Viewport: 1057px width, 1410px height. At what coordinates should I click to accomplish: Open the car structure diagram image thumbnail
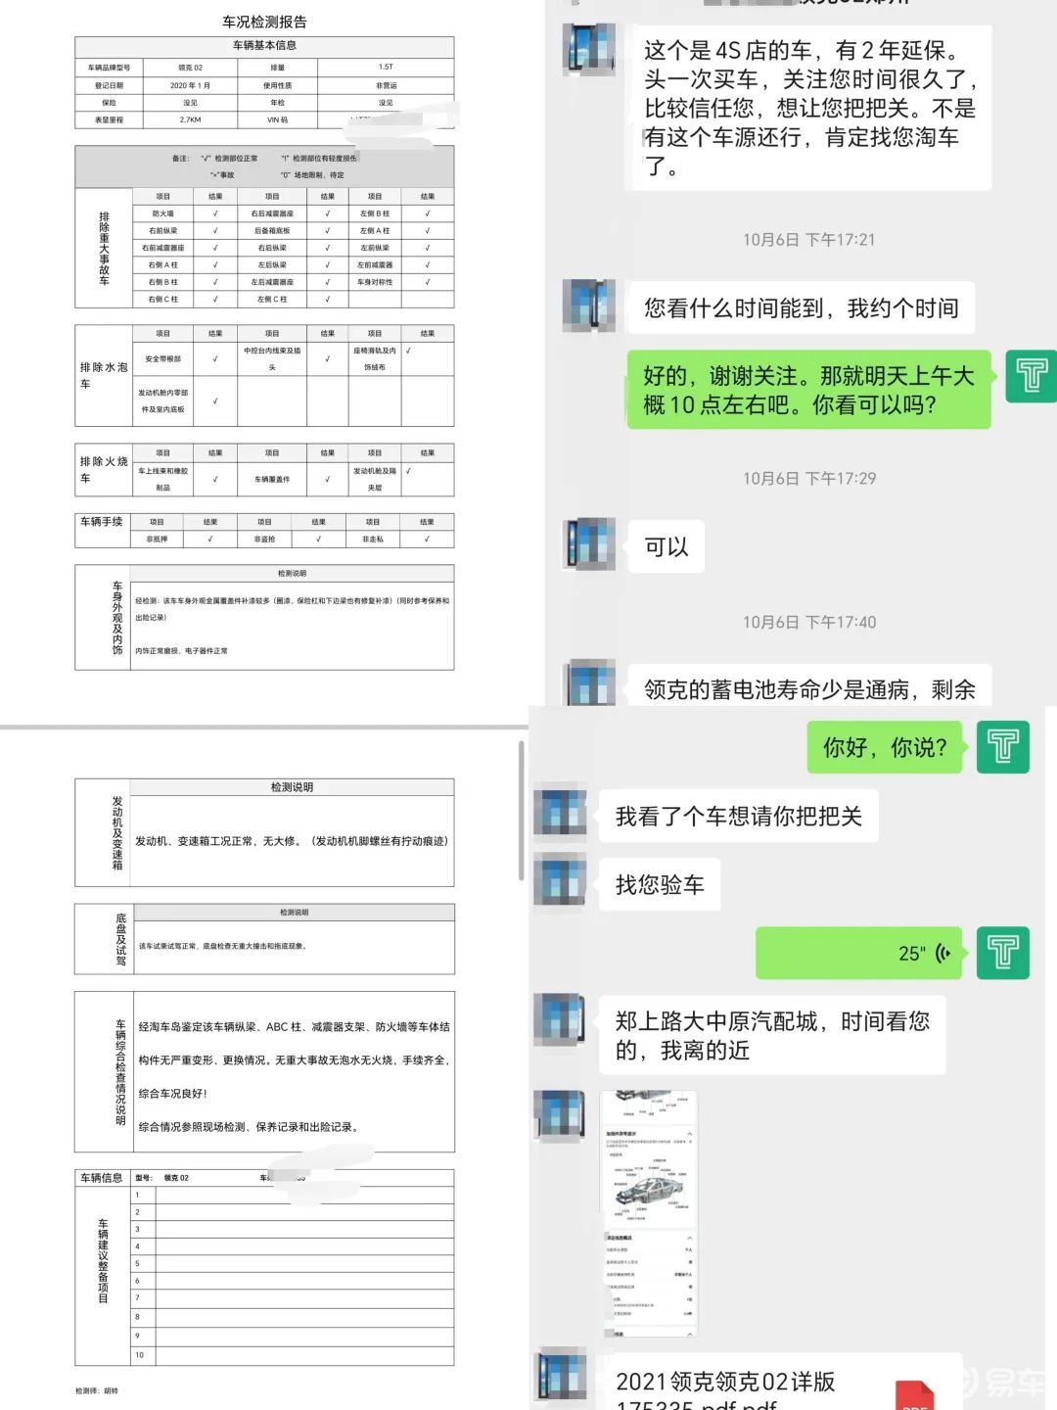648,1214
